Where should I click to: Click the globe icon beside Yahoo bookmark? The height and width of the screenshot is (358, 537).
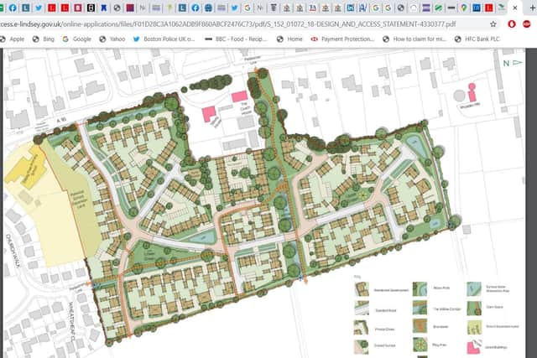(102, 39)
